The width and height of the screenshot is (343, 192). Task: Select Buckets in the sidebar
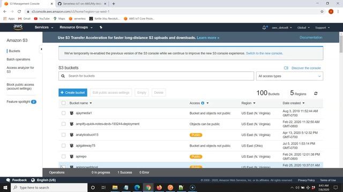tap(14, 51)
